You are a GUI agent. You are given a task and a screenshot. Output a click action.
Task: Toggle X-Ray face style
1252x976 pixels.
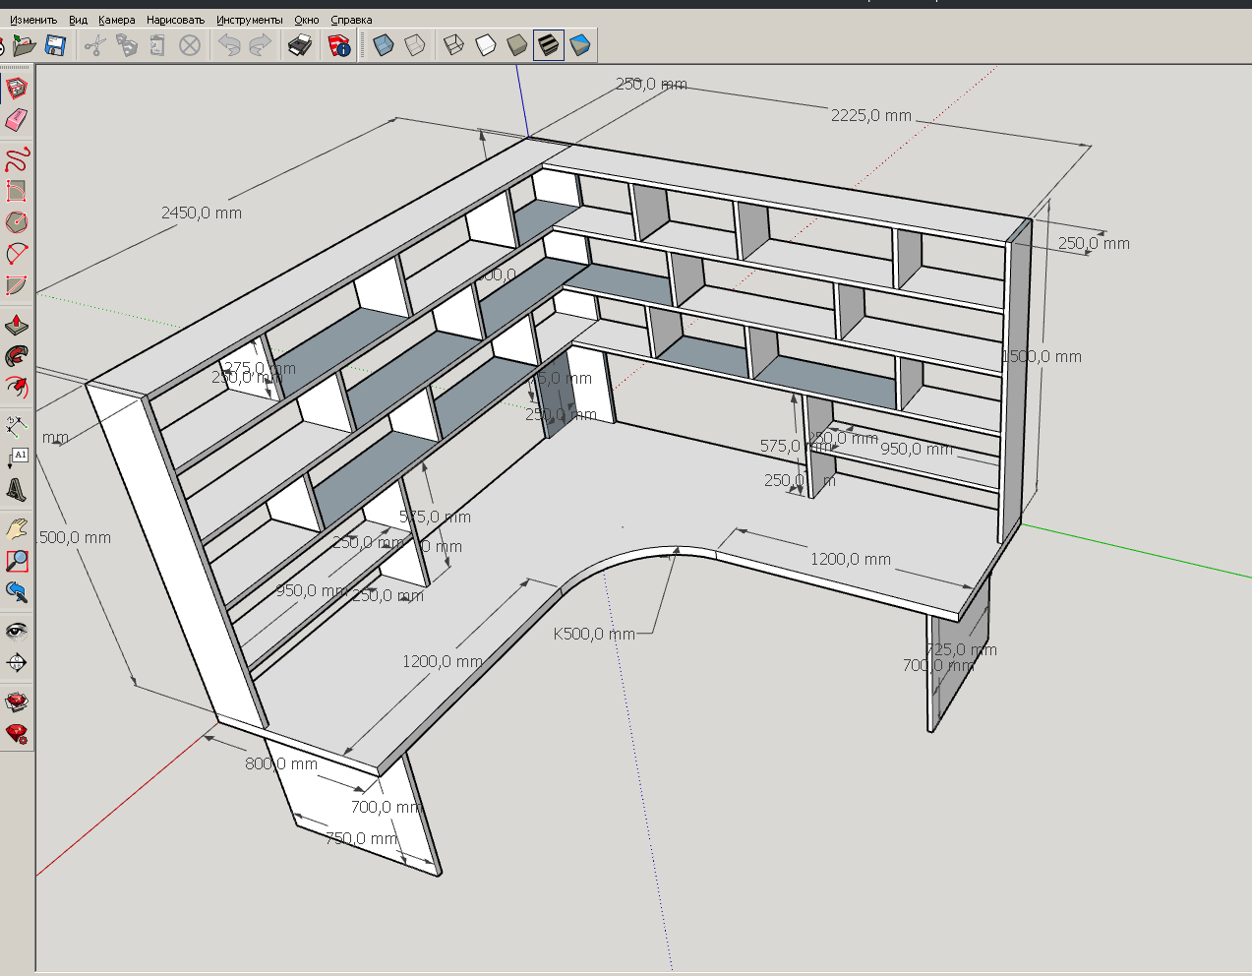384,45
